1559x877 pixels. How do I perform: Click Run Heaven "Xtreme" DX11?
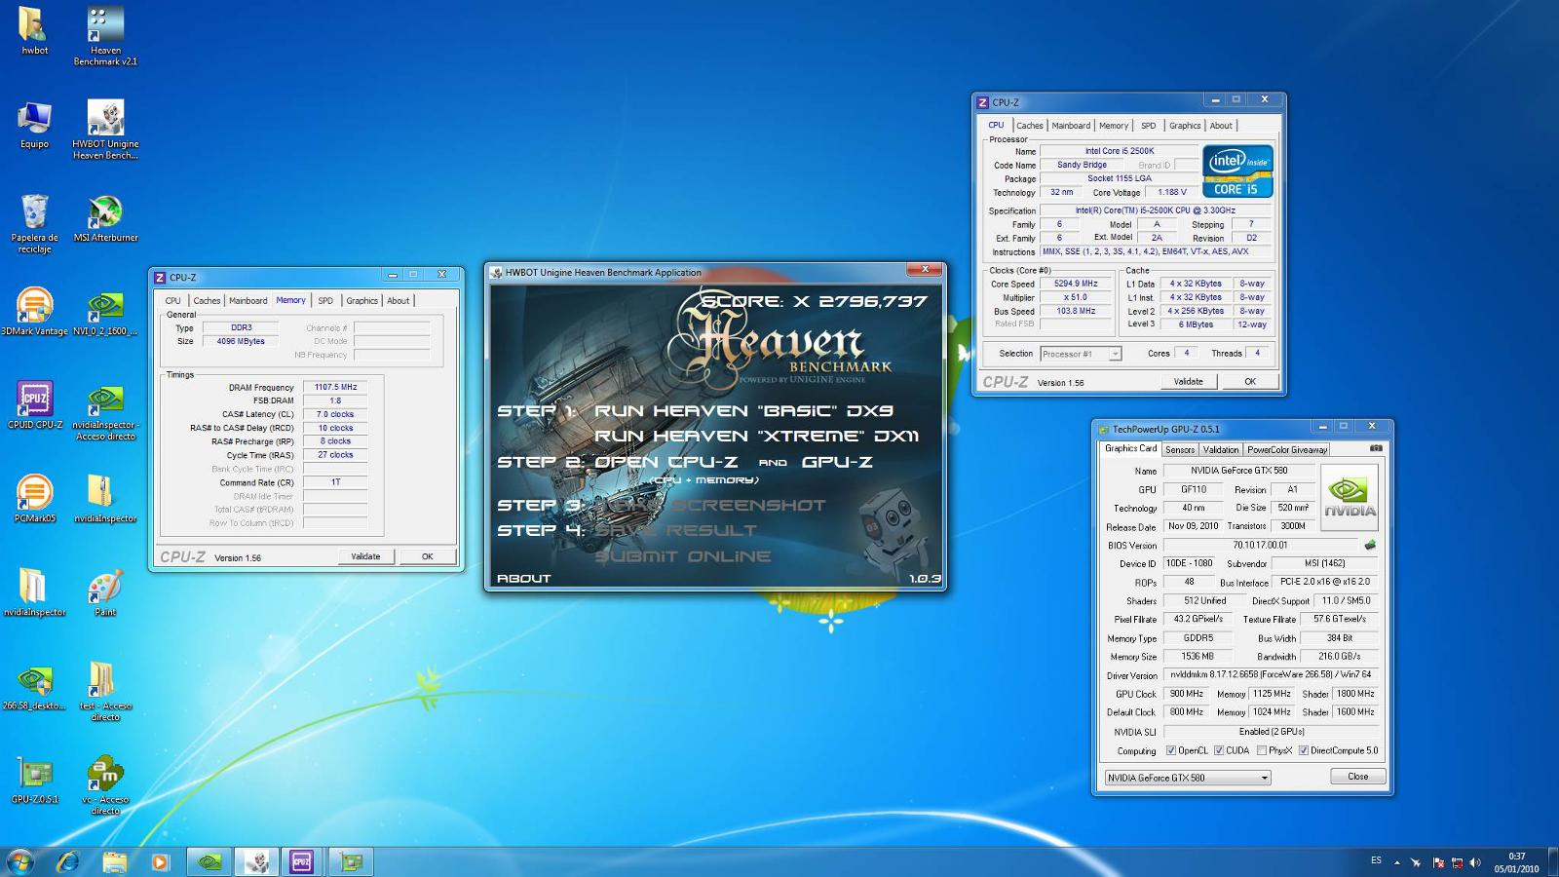[x=756, y=437]
